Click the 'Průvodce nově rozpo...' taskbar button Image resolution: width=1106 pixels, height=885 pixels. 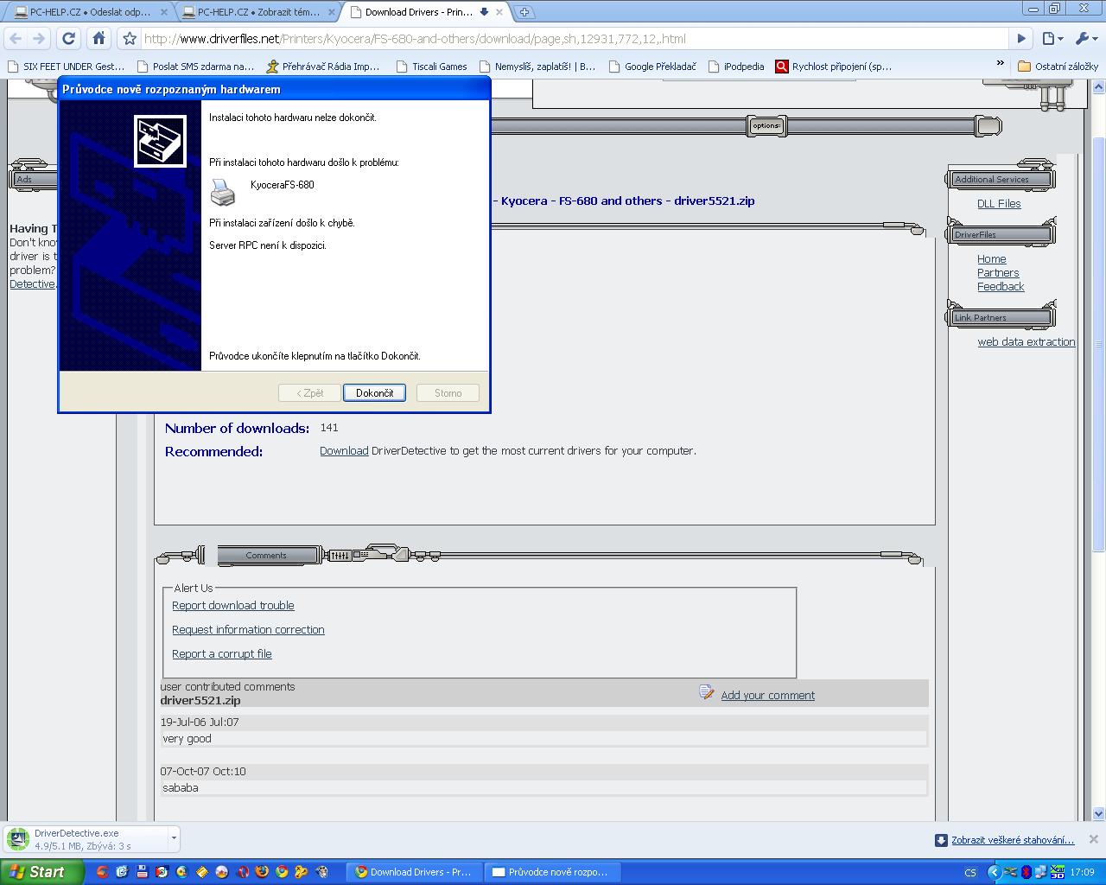[x=552, y=872]
